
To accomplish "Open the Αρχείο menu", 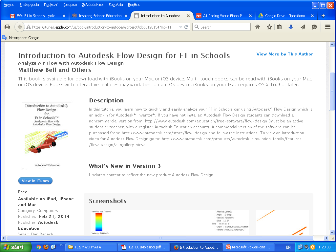I will (x=9, y=5).
